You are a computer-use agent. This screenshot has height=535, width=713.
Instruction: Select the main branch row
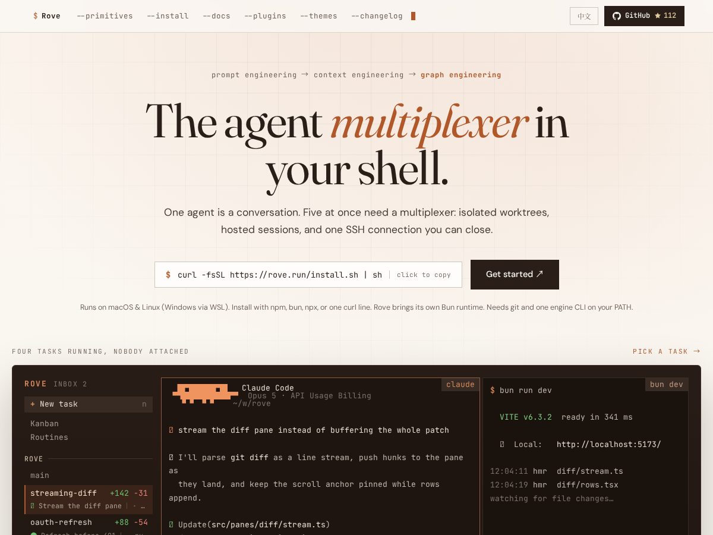pos(89,476)
